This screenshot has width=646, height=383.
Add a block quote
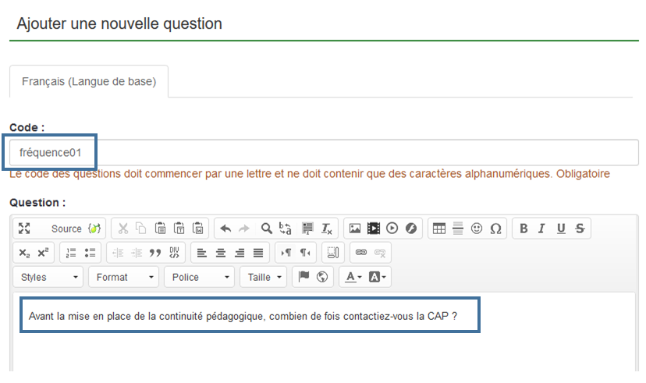tap(154, 253)
